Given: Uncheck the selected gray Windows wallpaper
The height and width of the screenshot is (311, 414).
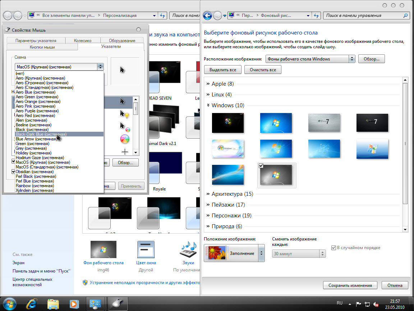Looking at the screenshot, I should coord(261,166).
